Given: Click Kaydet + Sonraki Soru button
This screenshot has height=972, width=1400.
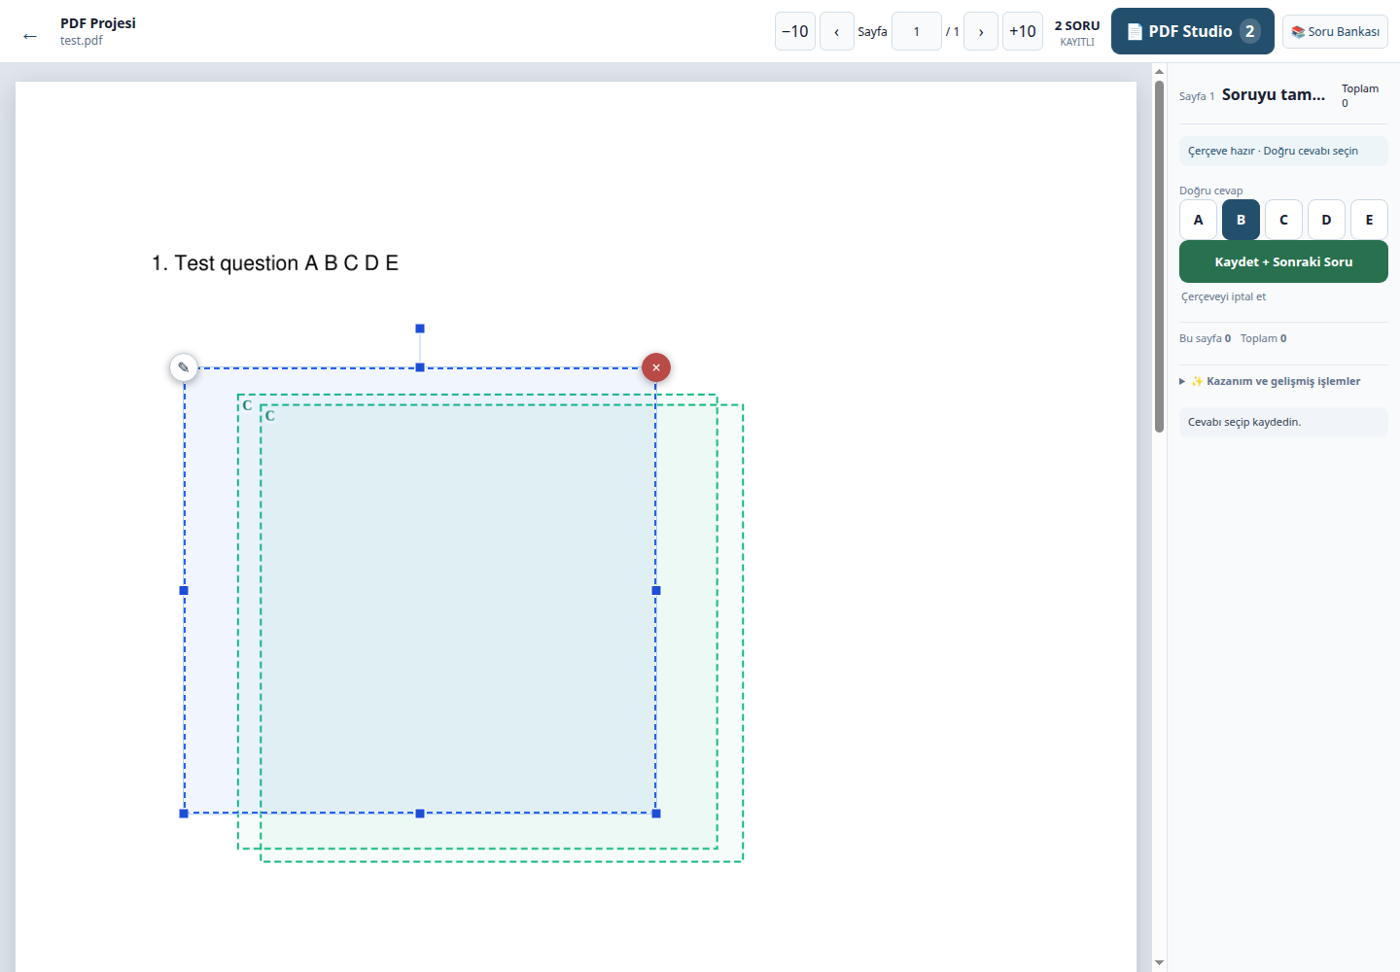Looking at the screenshot, I should pyautogui.click(x=1283, y=261).
